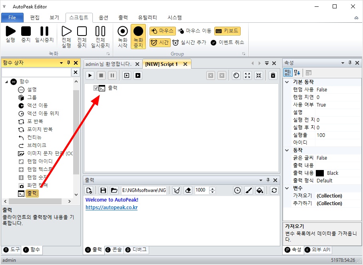The height and width of the screenshot is (265, 363).
Task: Toggle the 마우스 이동 recording option
Action: pos(195,31)
